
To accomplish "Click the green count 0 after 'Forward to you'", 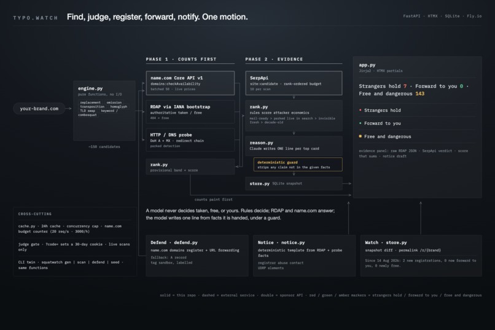I will 461,86.
